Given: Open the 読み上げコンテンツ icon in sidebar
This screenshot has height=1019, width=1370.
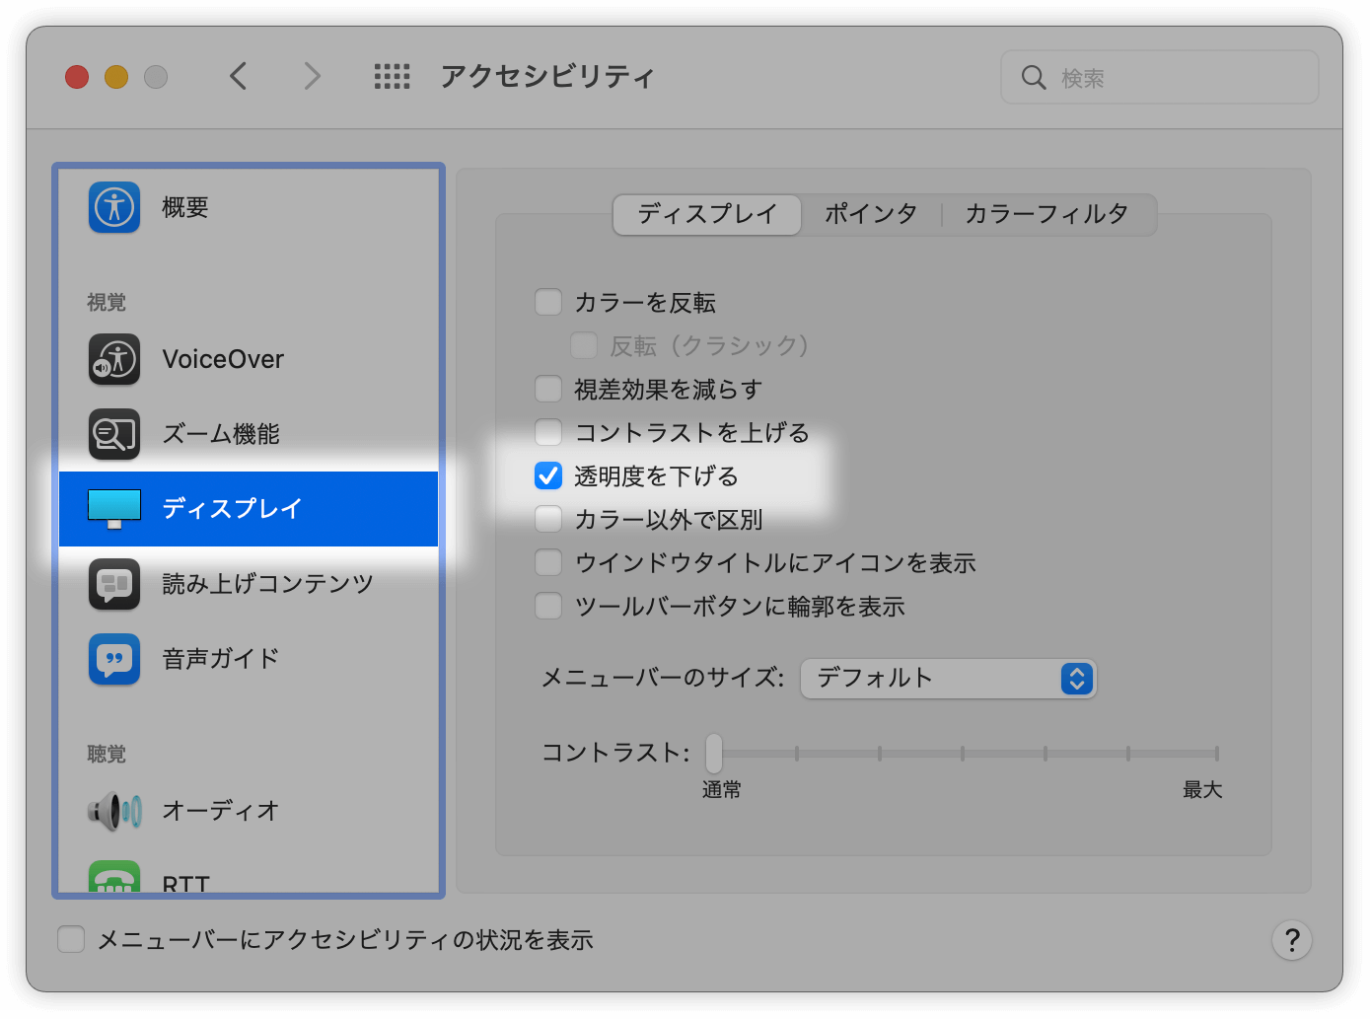Looking at the screenshot, I should 114,584.
